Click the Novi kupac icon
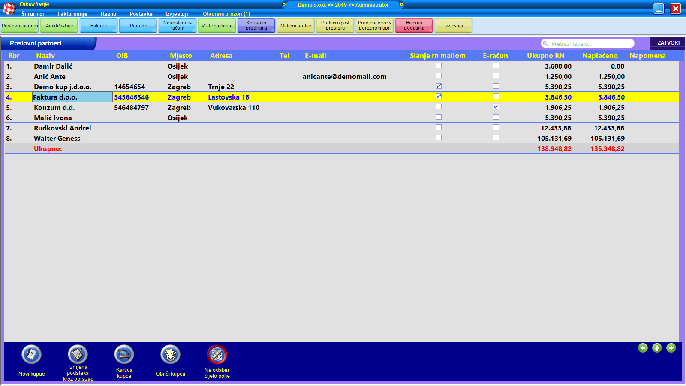 31,355
